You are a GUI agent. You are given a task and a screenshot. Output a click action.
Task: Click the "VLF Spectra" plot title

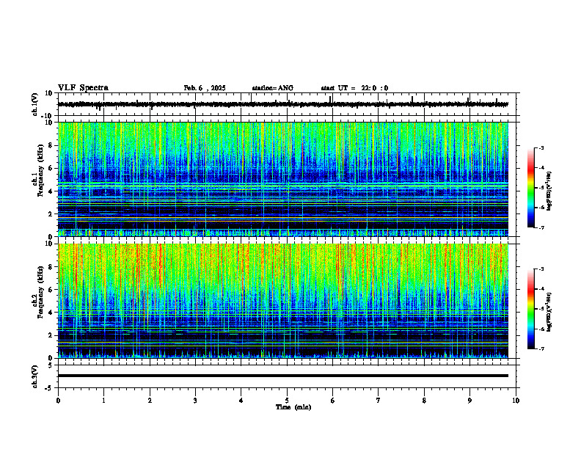click(83, 88)
